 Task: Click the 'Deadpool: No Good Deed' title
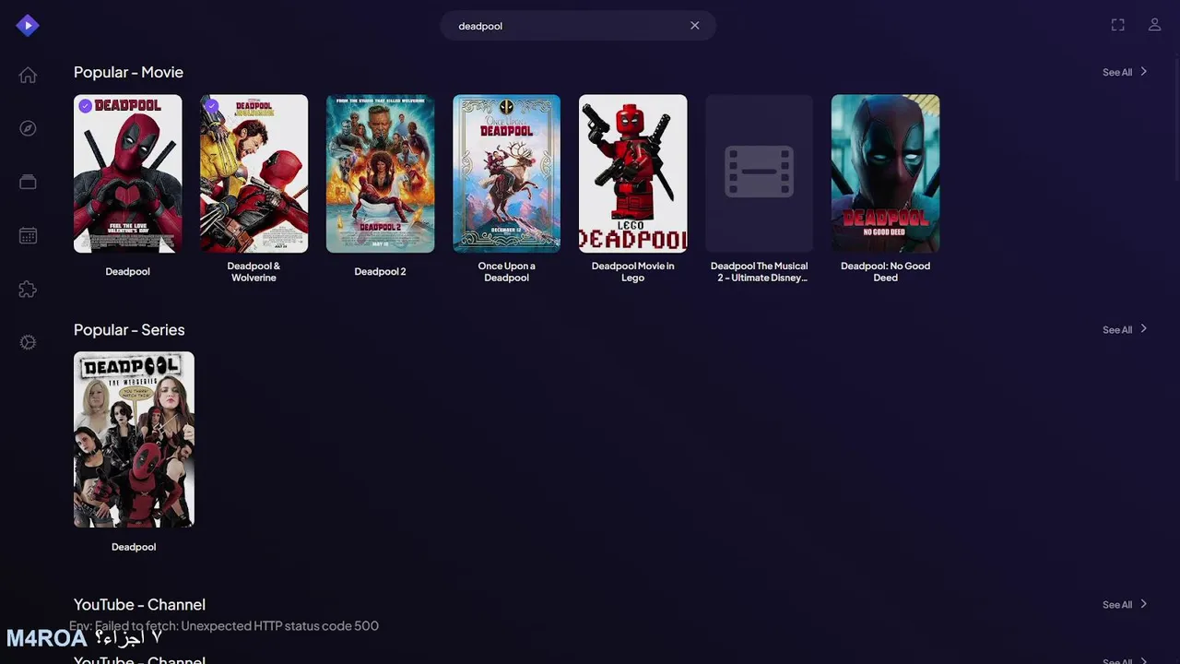(885, 271)
